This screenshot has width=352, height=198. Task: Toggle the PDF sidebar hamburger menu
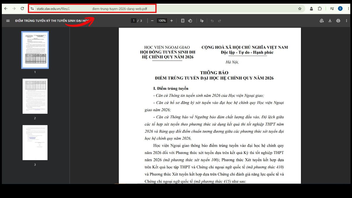click(x=8, y=21)
